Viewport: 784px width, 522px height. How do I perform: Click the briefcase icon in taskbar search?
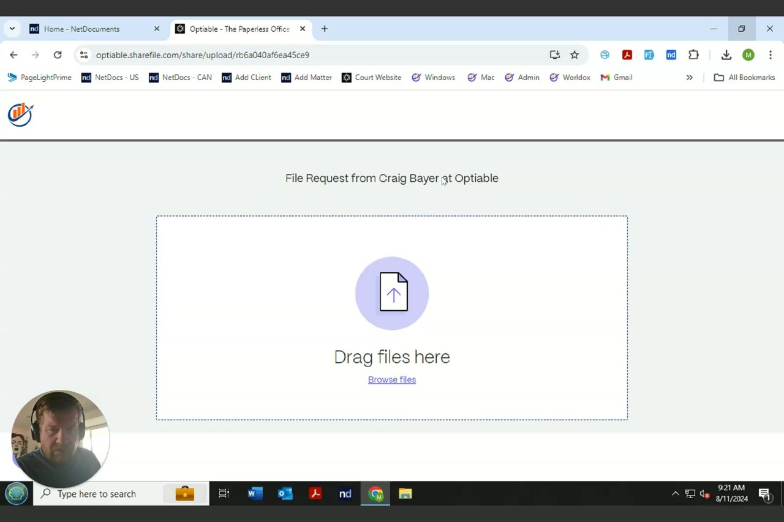tap(184, 494)
